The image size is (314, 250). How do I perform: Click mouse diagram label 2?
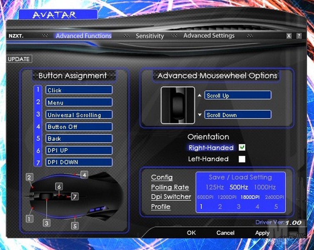coord(30,177)
